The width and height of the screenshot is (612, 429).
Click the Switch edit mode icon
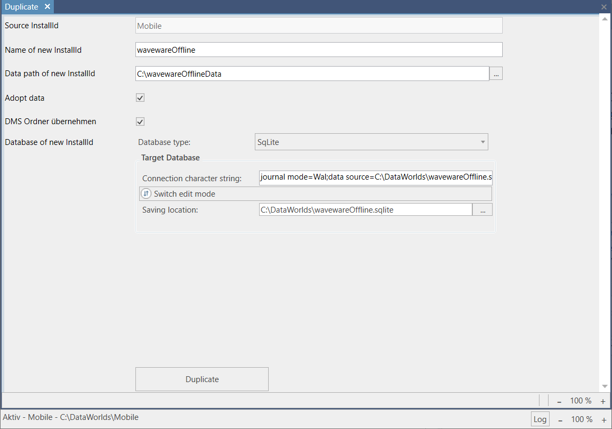[x=146, y=193]
